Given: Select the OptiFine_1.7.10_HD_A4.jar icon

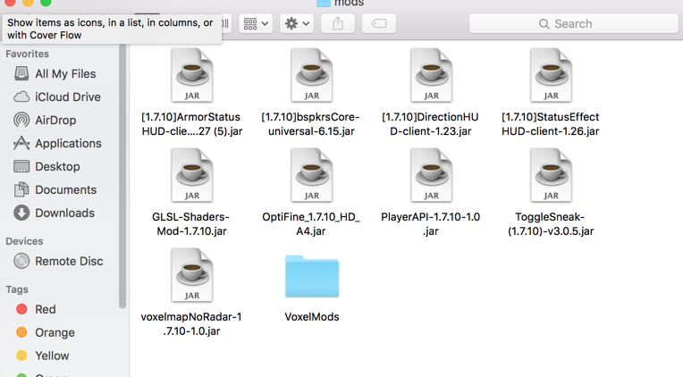Looking at the screenshot, I should (311, 175).
